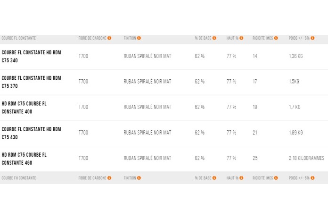Screen dimensions: 328x219
Task: Click the Finition info icon in the Courbe FL Constante header
Action: (x=139, y=38)
